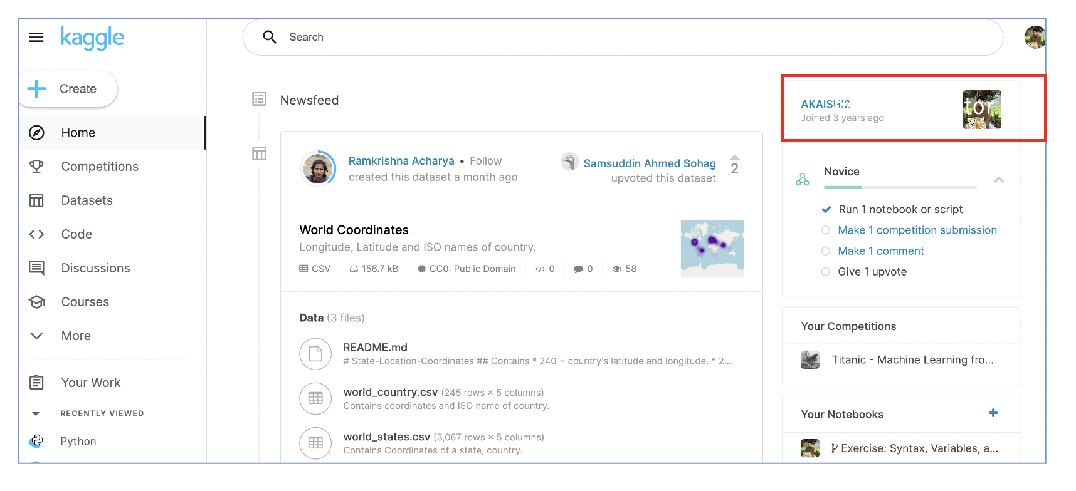Click the 'Give 1 upvote' radio circle

coord(826,272)
